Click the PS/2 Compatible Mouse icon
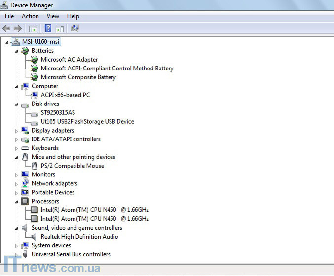Screen dimensions: 334x276 click(34, 166)
